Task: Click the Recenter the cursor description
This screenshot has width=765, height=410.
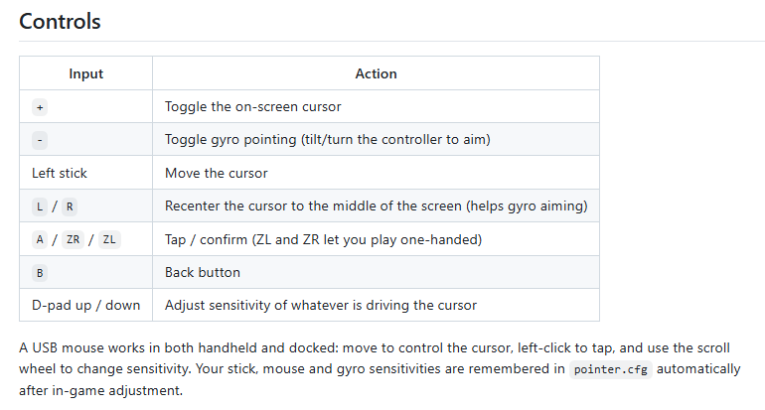Action: [377, 206]
